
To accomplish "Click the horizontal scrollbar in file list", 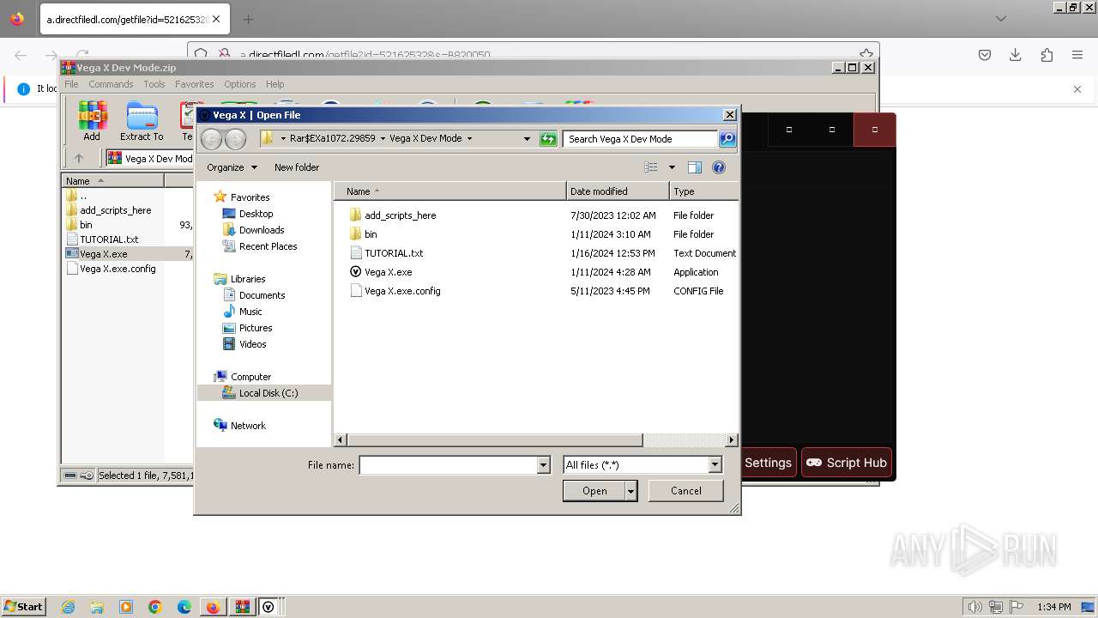I will tap(495, 439).
